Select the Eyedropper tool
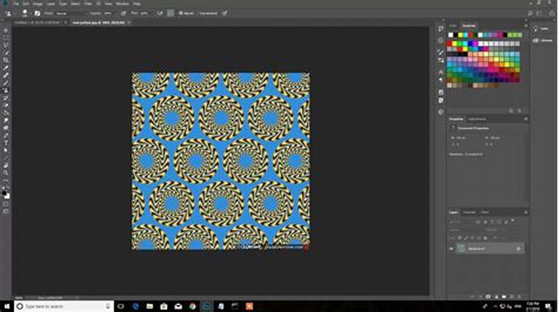This screenshot has height=312, width=558. 6,68
